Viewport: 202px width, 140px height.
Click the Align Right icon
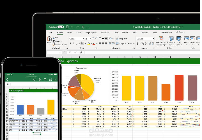[106, 43]
